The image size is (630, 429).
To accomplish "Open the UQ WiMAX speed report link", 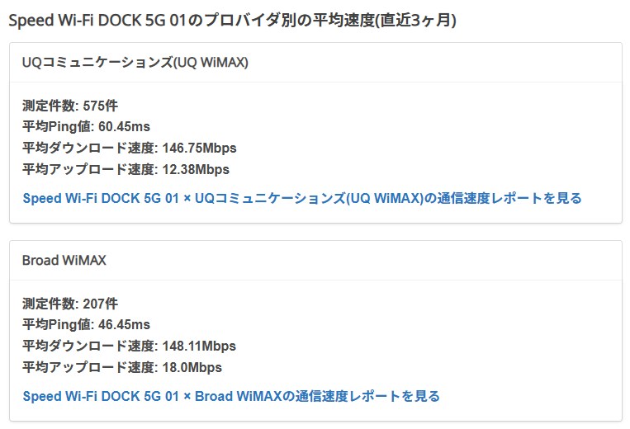I will pyautogui.click(x=302, y=198).
